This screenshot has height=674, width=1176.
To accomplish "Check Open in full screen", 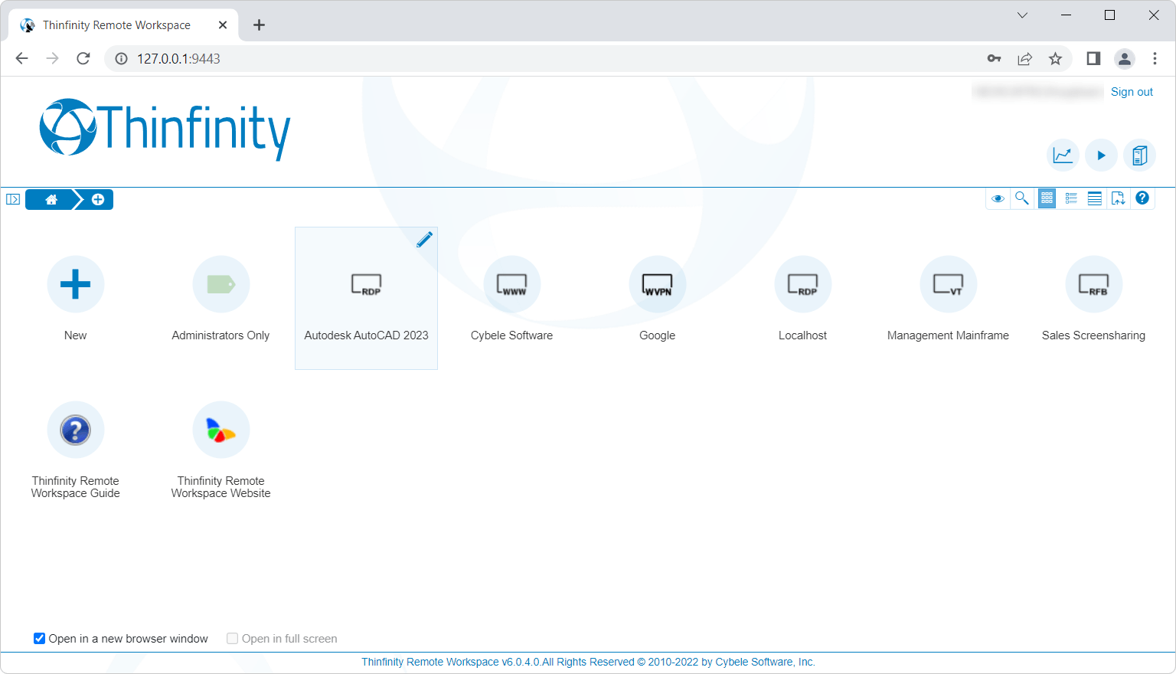I will click(x=232, y=638).
